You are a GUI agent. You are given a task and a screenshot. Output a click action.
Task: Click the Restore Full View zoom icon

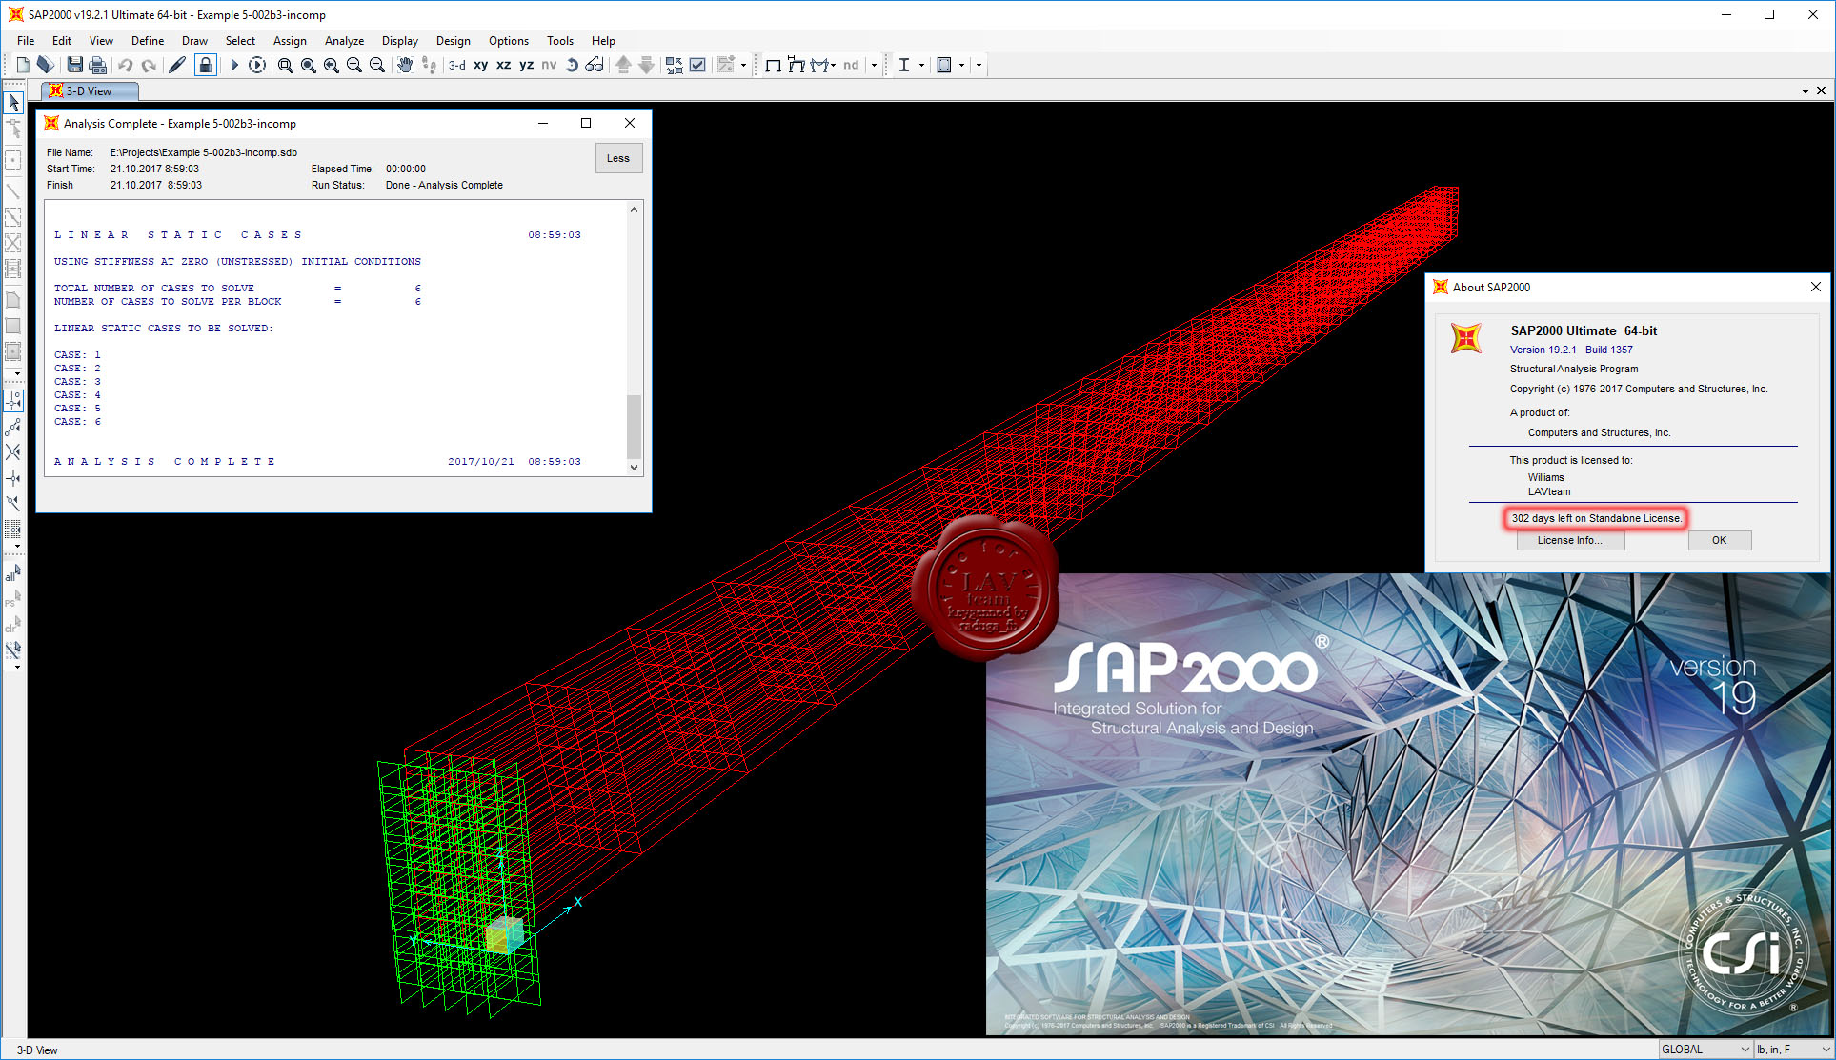309,65
